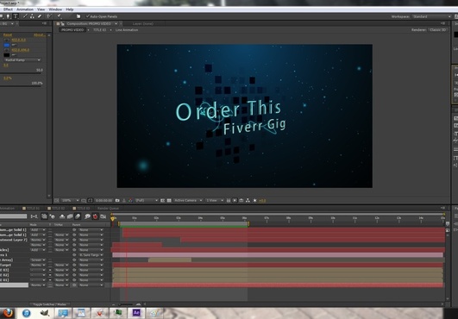Toggle the Auto-keyframe red stopwatch icon
The height and width of the screenshot is (319, 458).
(x=95, y=216)
